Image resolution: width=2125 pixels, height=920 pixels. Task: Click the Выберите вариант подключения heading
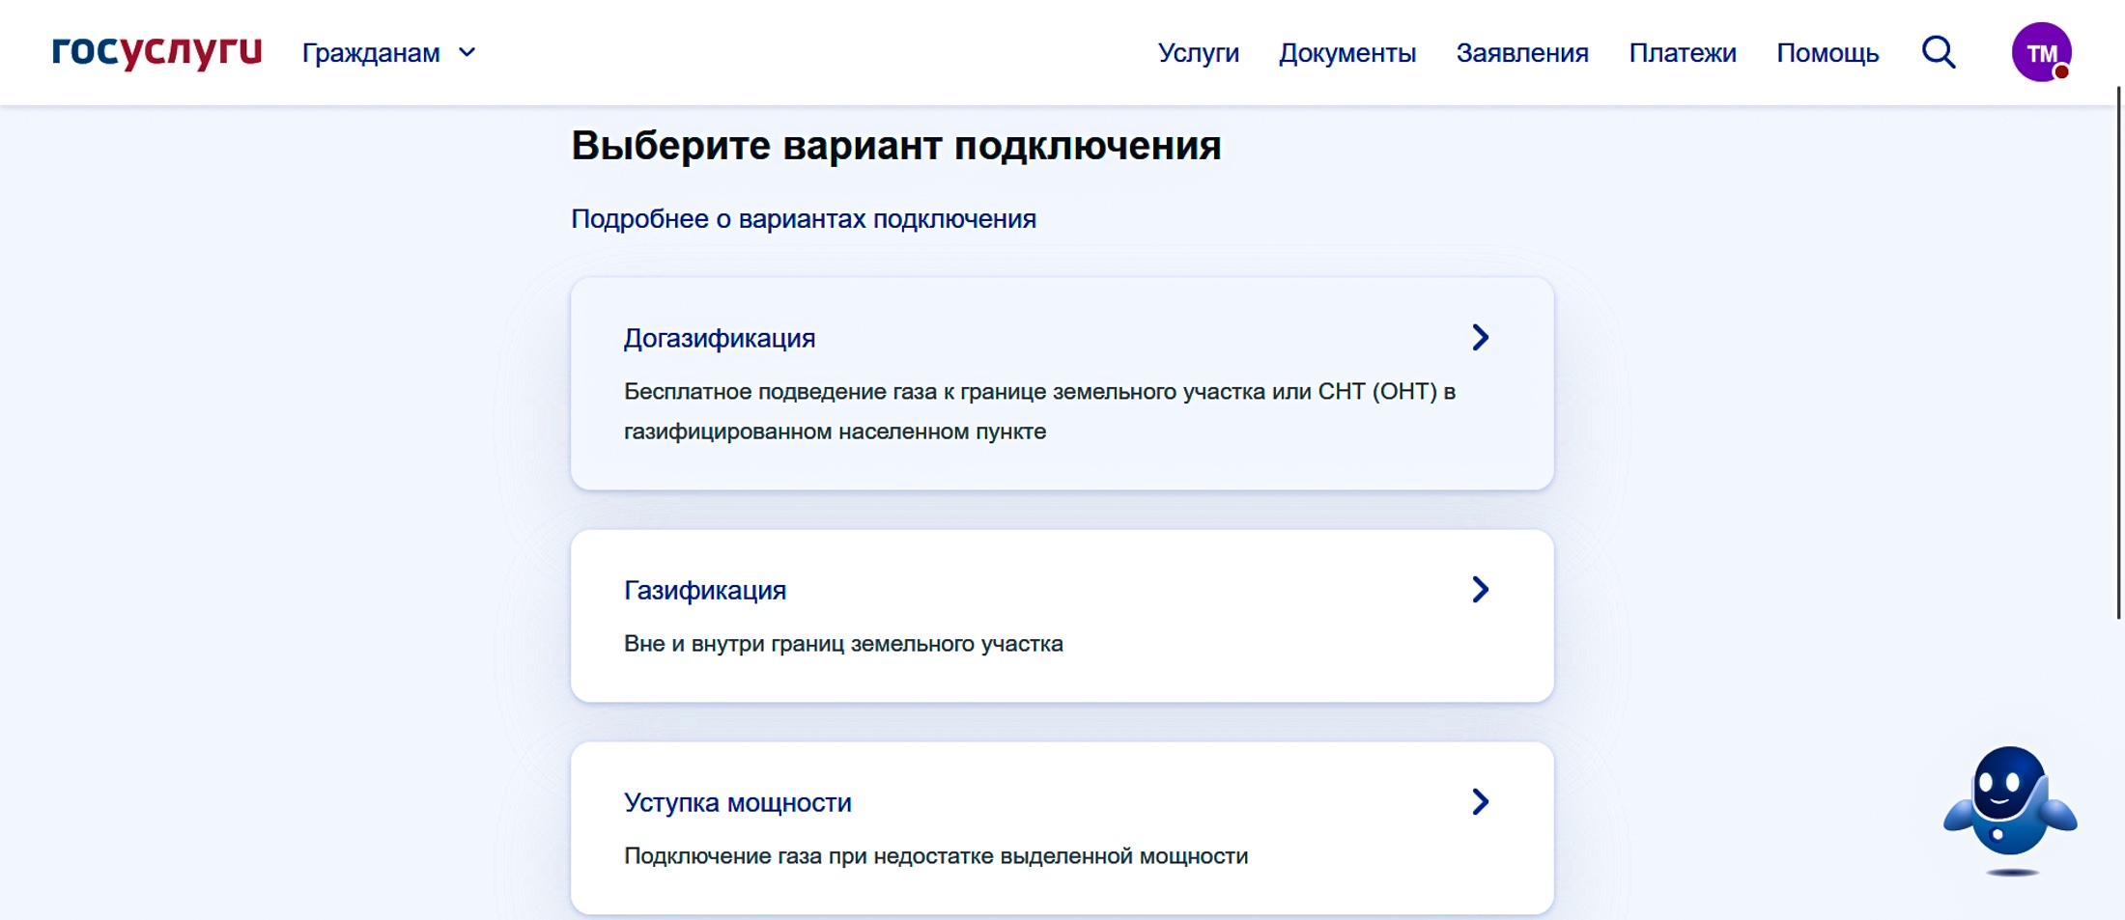[896, 146]
